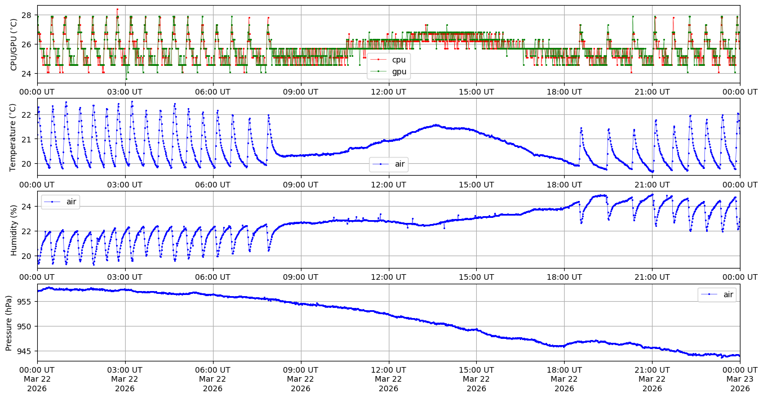This screenshot has height=398, width=763.
Task: Click the 03:00 UT tick under Pressure plot
Action: pos(125,370)
